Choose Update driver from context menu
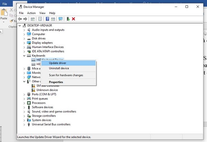Screen dimensions: 207x142 pos(68,63)
